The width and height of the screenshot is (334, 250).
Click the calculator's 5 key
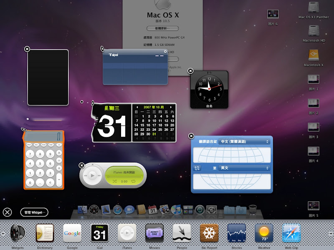40,163
